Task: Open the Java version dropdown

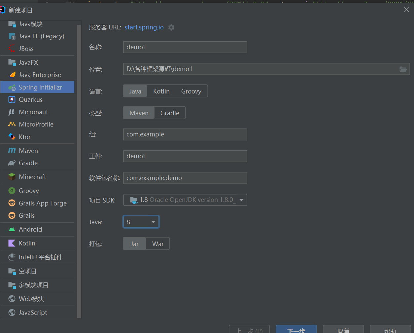Action: pyautogui.click(x=141, y=222)
